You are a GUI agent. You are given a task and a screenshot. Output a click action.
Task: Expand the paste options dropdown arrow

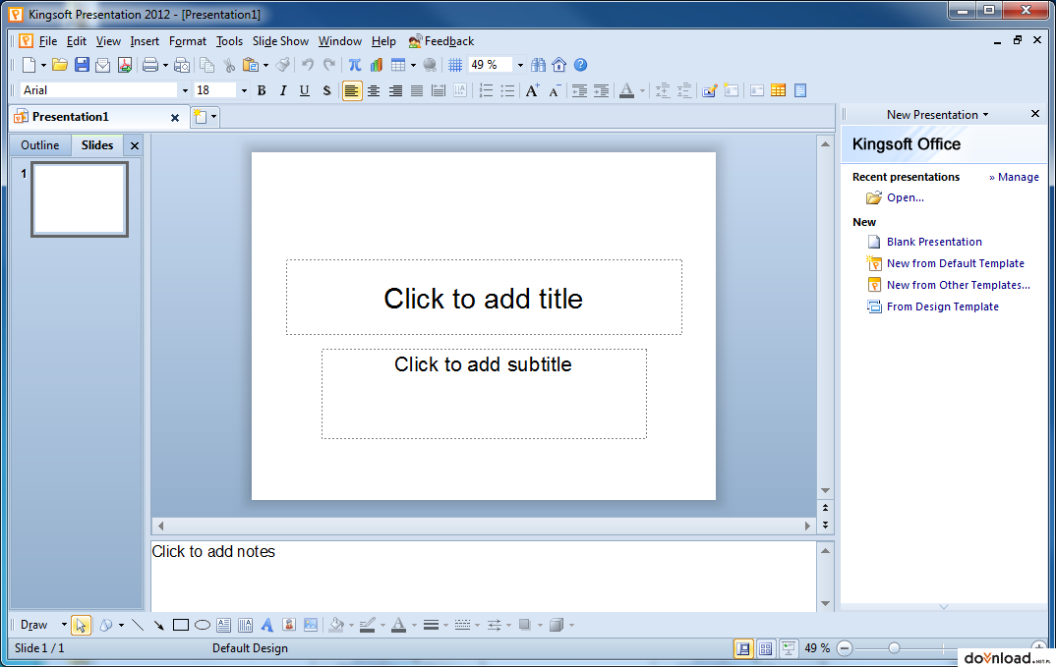pyautogui.click(x=266, y=65)
